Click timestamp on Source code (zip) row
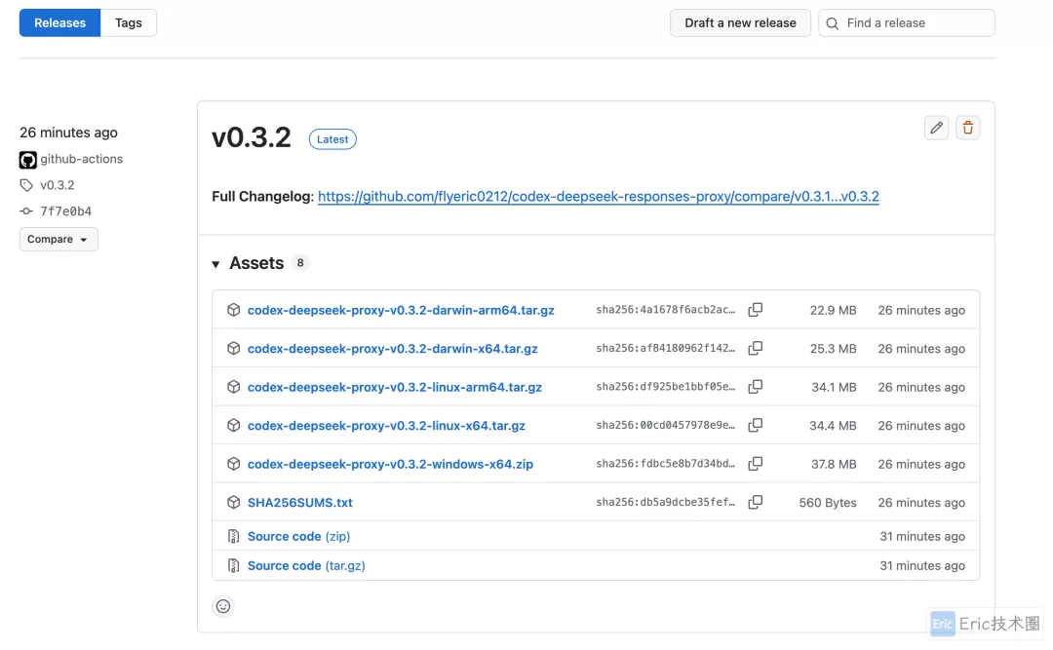This screenshot has width=1053, height=650. click(x=922, y=536)
